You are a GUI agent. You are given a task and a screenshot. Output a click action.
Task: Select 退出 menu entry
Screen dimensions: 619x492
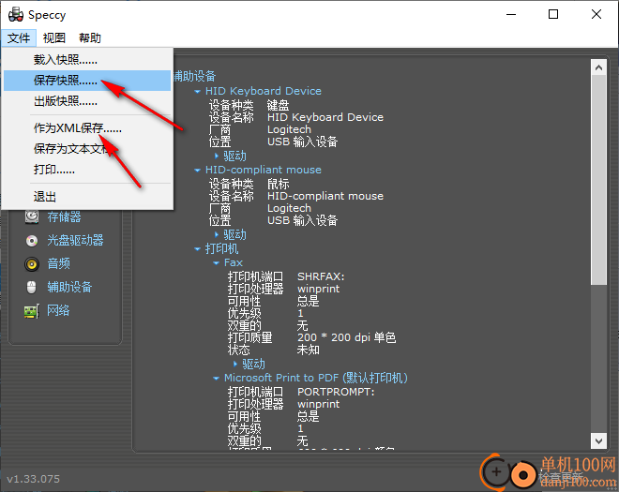coord(87,197)
